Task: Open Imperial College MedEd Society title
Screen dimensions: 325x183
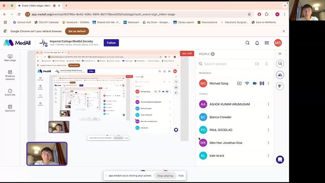Action: [x=71, y=41]
